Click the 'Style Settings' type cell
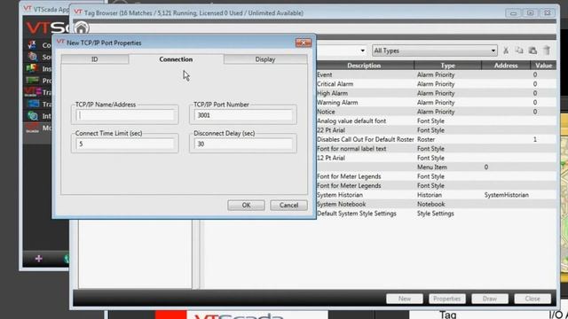Viewport: 568px width, 319px height. point(436,214)
